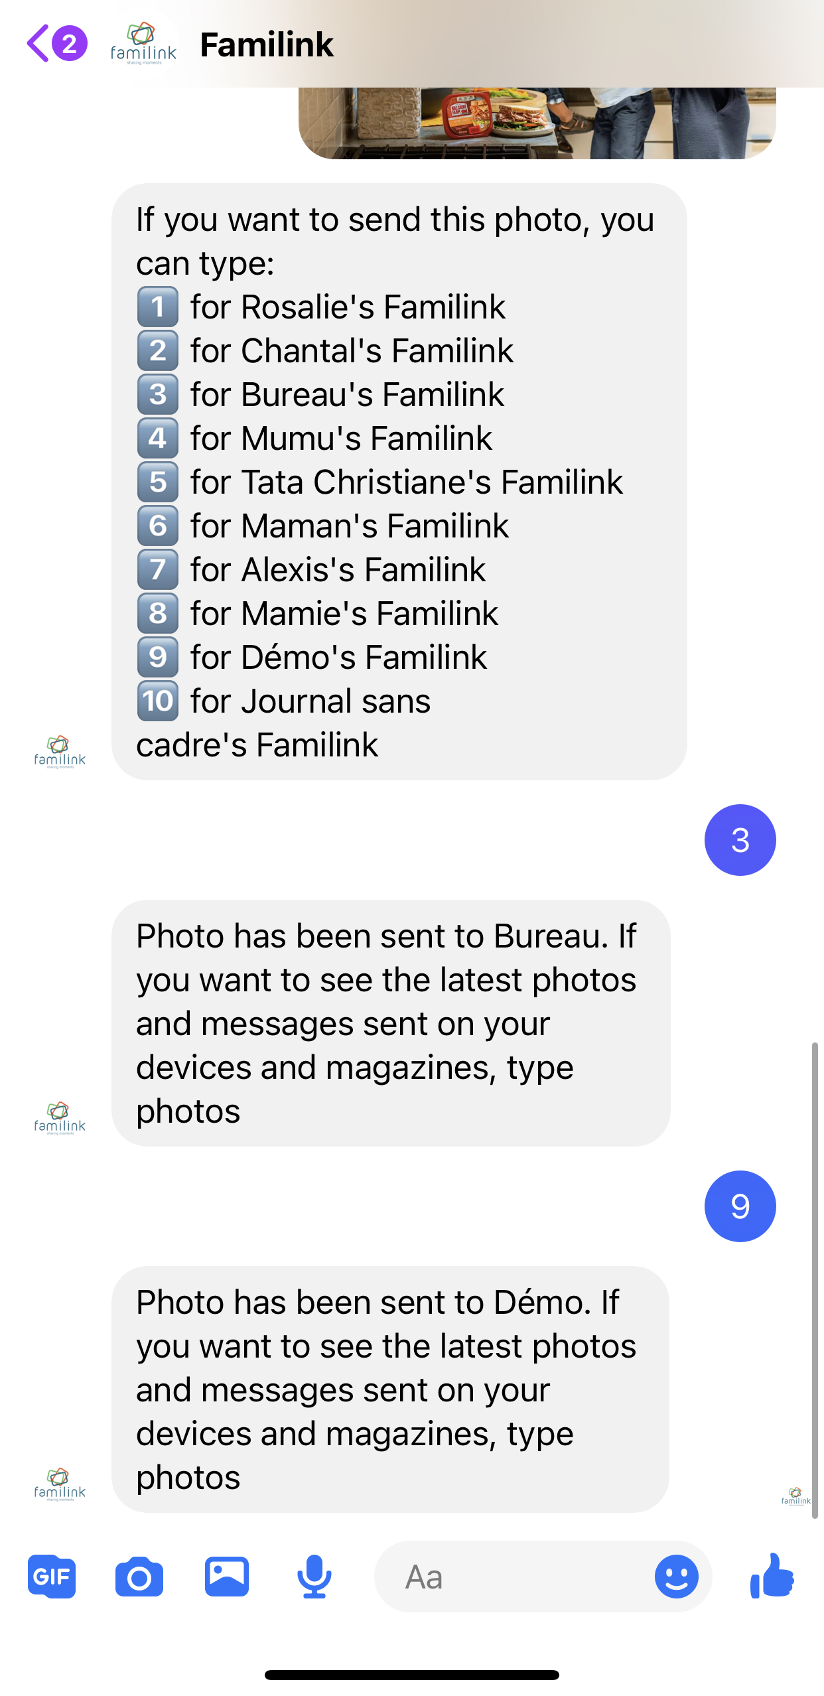Open the emoji picker in message field

(677, 1577)
